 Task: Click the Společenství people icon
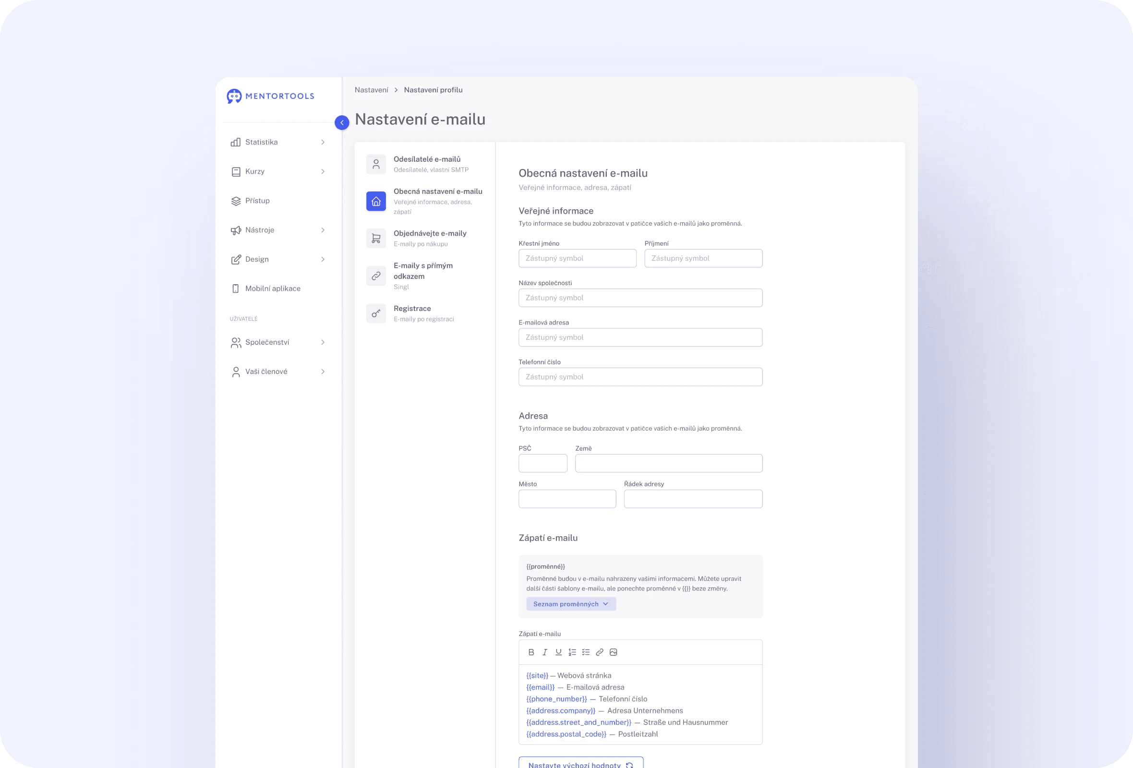click(235, 343)
